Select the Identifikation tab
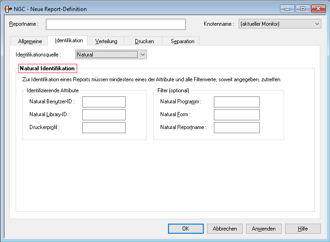This screenshot has width=330, height=242. pyautogui.click(x=68, y=40)
